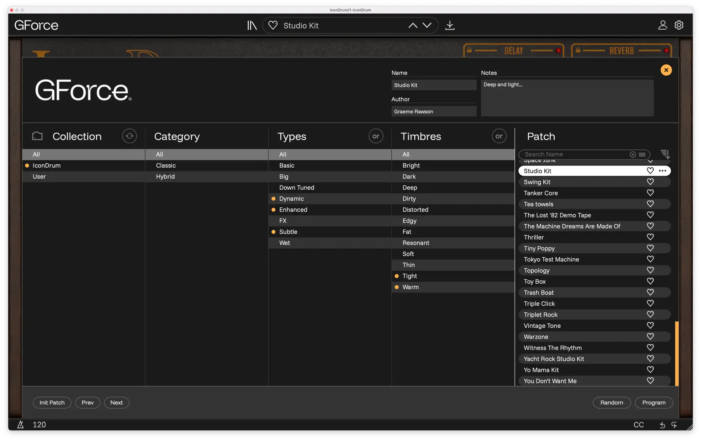Open the CC MIDI mapping
701x440 pixels.
[x=639, y=425]
